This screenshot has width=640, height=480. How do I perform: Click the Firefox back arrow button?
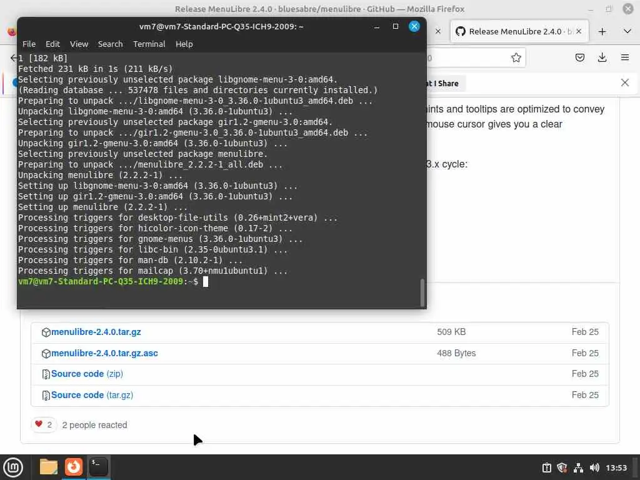pos(14,57)
